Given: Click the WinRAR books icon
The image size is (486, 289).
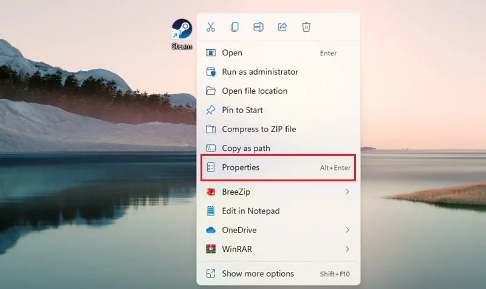Looking at the screenshot, I should point(211,249).
